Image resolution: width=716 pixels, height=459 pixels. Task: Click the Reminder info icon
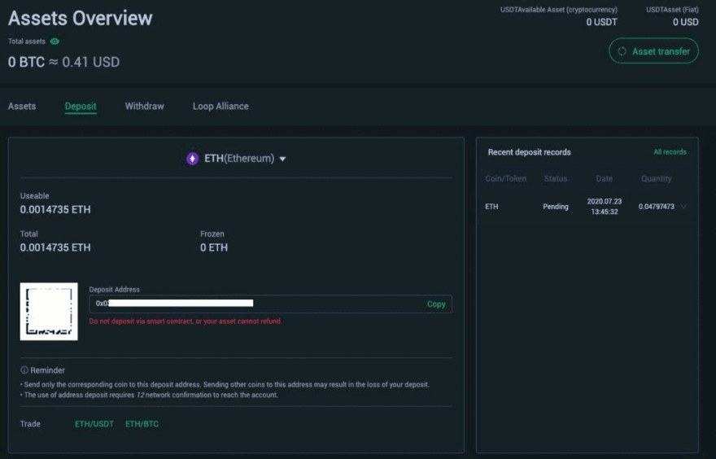click(x=24, y=370)
